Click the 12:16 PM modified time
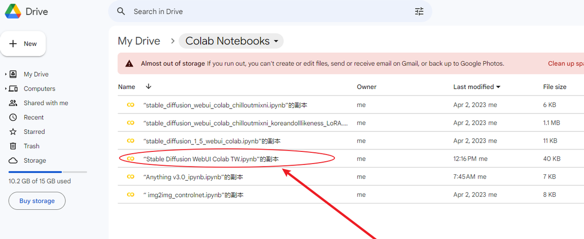The height and width of the screenshot is (239, 584). [465, 159]
